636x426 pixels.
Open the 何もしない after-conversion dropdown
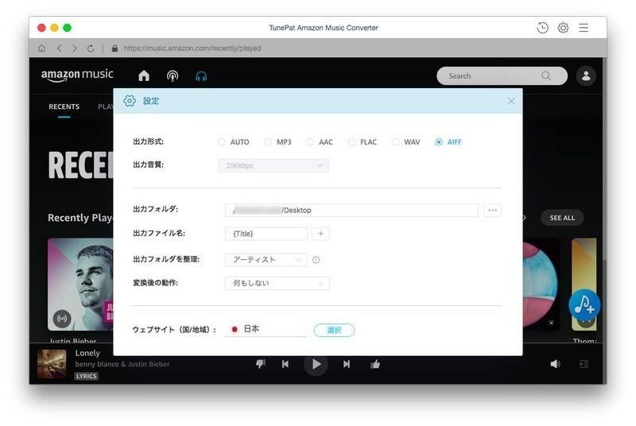click(x=277, y=283)
